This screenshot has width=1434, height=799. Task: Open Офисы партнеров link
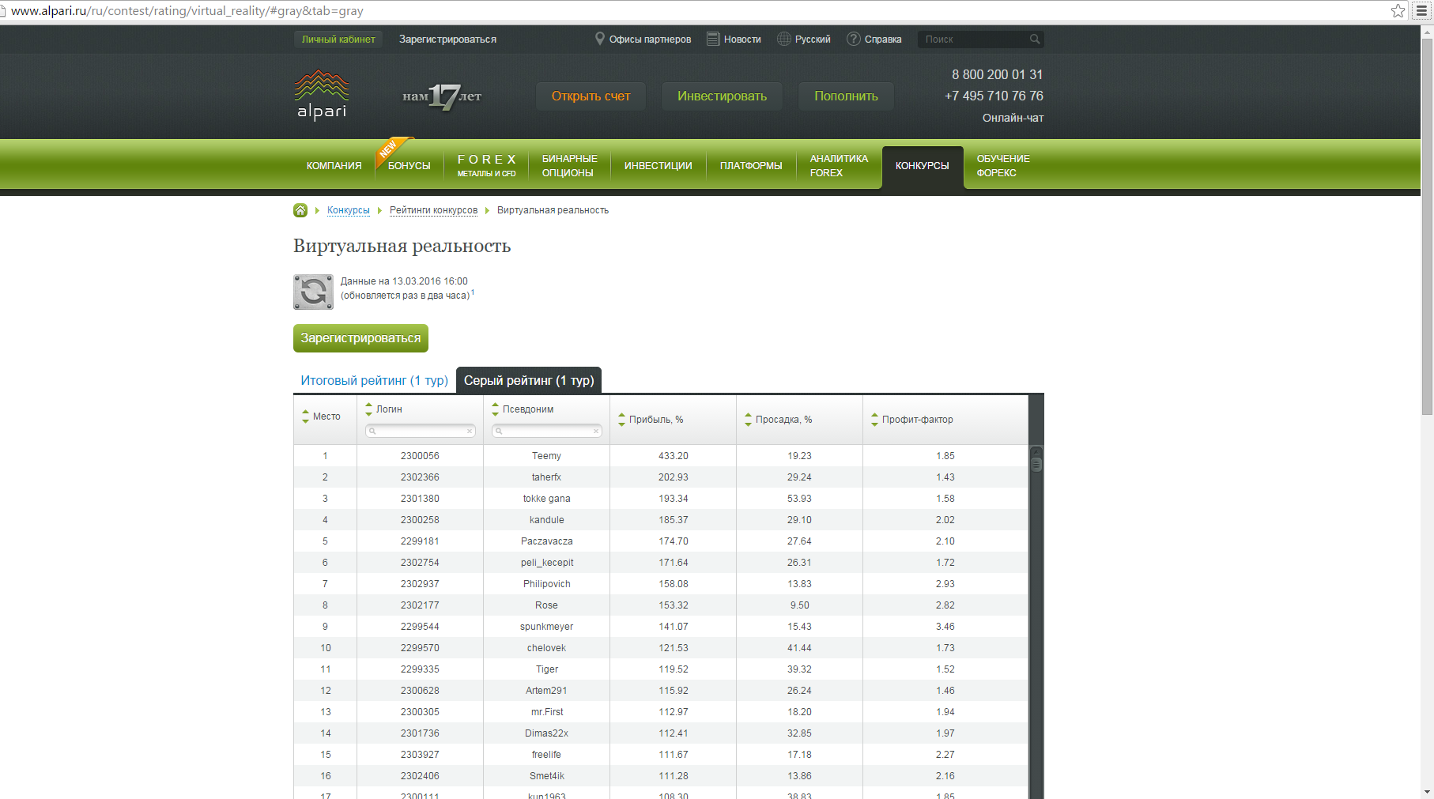[x=650, y=39]
